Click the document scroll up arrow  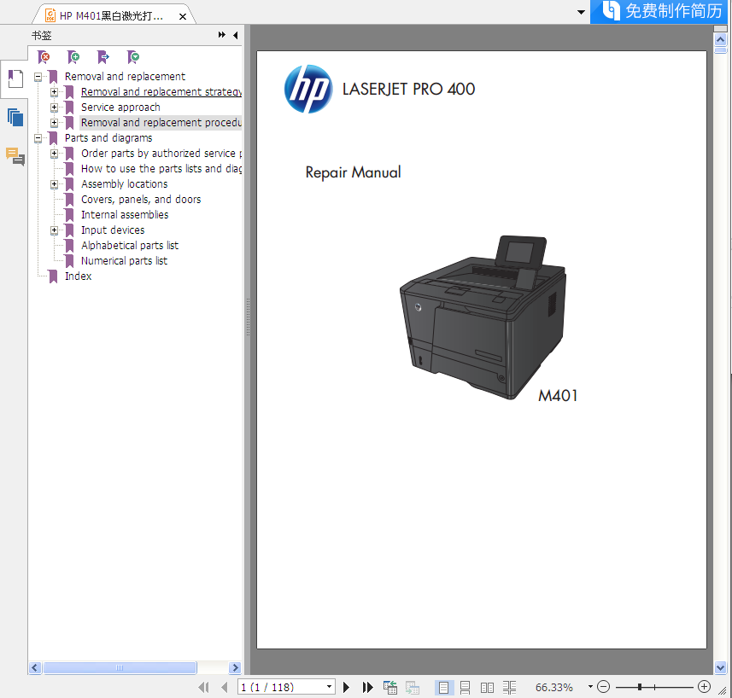point(720,40)
